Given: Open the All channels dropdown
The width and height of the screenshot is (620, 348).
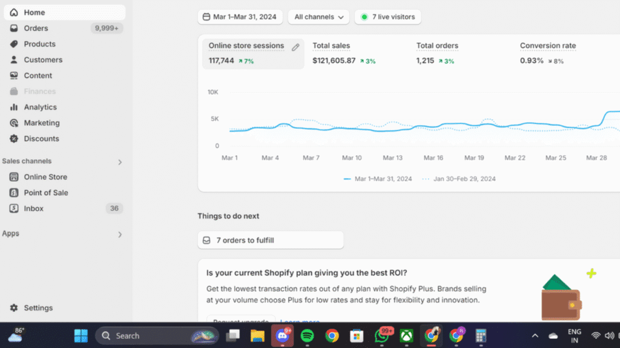Looking at the screenshot, I should 318,17.
